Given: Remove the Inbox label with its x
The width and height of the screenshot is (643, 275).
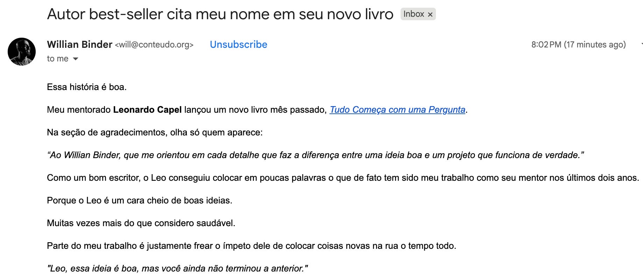Looking at the screenshot, I should click(x=430, y=14).
